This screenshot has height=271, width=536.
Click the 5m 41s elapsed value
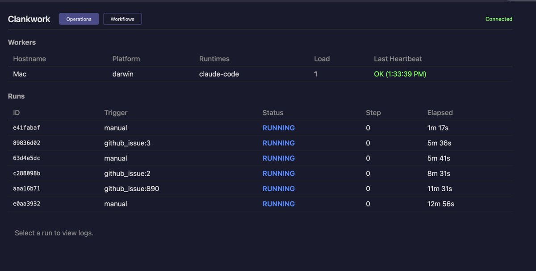[x=439, y=158]
